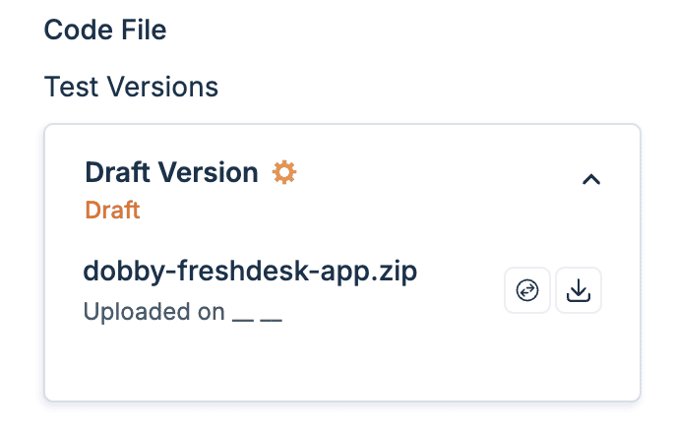
Task: Select the Test Versions label
Action: 131,87
